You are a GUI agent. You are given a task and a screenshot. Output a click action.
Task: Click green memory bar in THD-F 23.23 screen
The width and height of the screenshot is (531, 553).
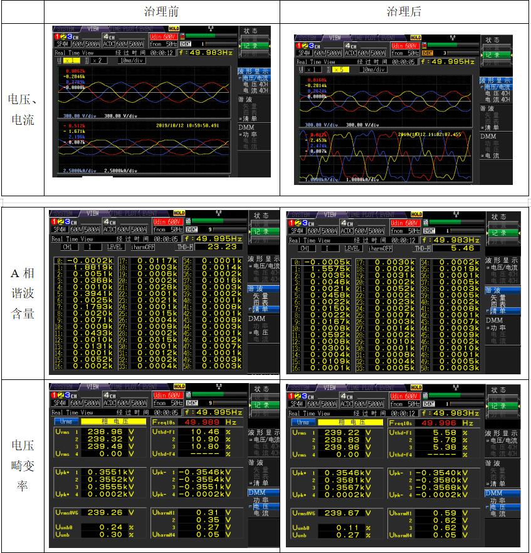(x=208, y=221)
